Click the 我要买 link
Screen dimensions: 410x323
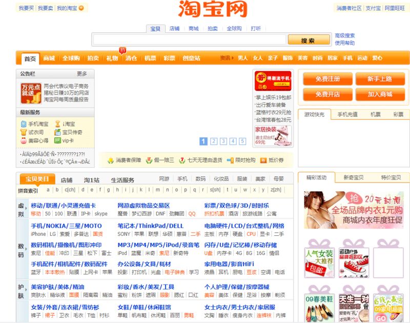[x=27, y=8]
